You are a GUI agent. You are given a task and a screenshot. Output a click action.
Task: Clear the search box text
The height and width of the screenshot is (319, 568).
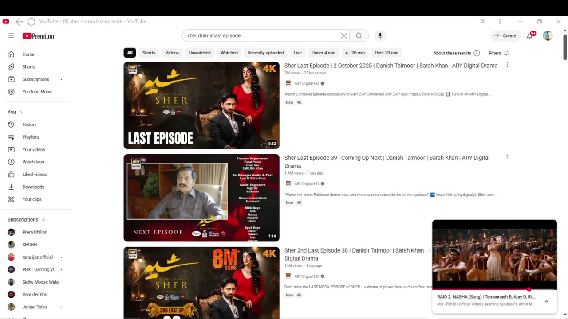coord(344,35)
